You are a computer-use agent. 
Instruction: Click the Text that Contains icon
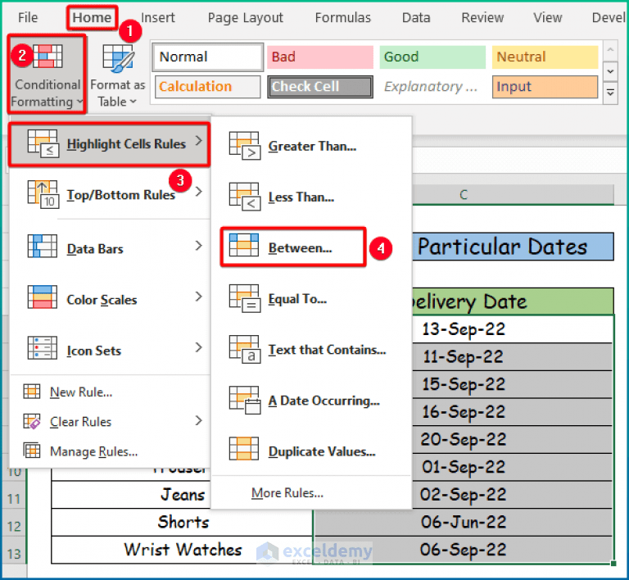point(245,349)
